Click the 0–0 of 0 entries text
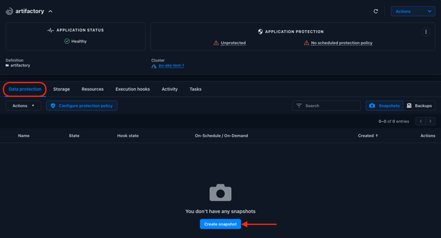Screen dimensions: 441x238 click(394, 121)
